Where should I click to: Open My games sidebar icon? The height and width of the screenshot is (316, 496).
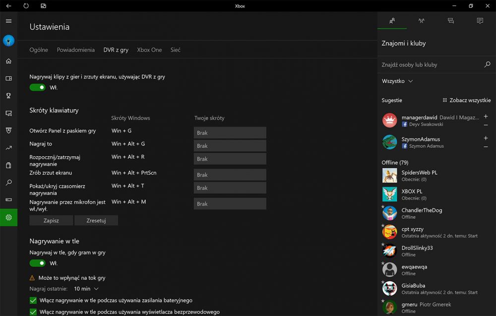pyautogui.click(x=8, y=78)
